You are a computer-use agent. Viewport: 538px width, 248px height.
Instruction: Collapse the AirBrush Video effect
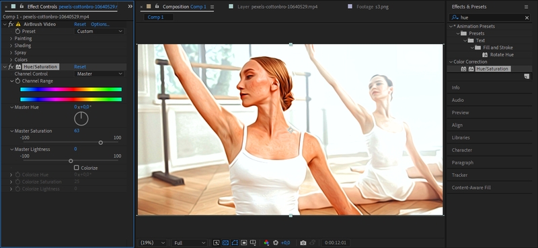pos(5,24)
